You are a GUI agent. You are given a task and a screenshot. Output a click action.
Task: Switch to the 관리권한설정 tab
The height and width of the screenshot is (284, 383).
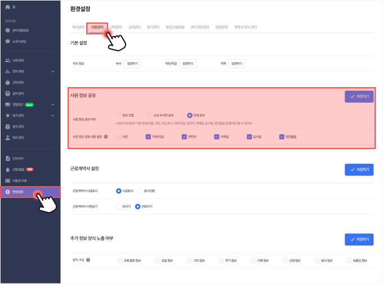[x=199, y=27]
